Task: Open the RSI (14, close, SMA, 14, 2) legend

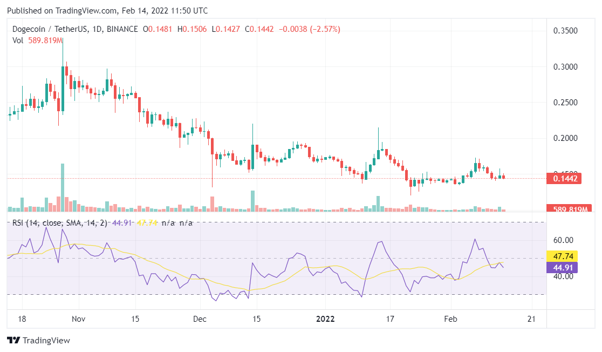Action: click(x=59, y=223)
